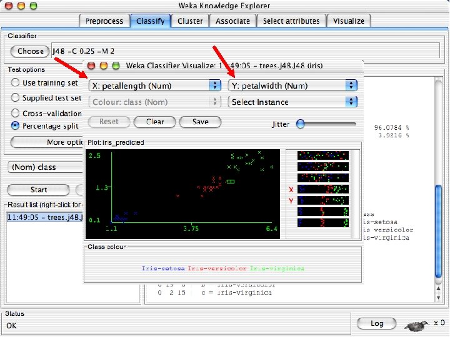Close the Weka Classifier Visualize window

coord(91,66)
